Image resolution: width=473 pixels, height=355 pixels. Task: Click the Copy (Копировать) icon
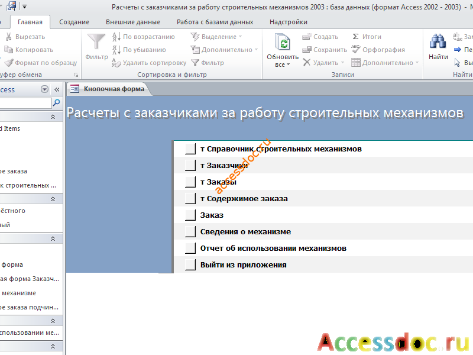click(x=8, y=50)
